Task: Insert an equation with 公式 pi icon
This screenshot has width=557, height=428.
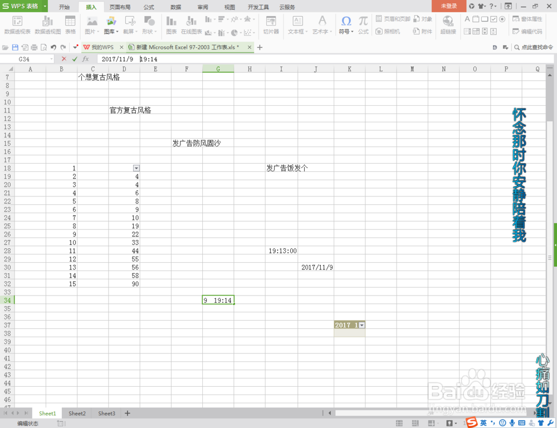Action: [x=363, y=25]
